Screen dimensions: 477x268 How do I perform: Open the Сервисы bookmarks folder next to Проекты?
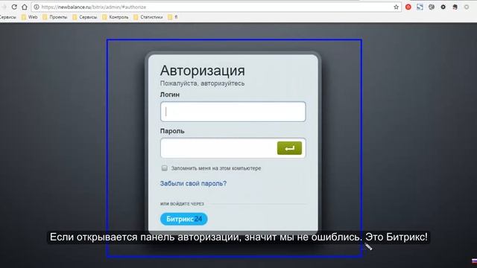tap(85, 17)
